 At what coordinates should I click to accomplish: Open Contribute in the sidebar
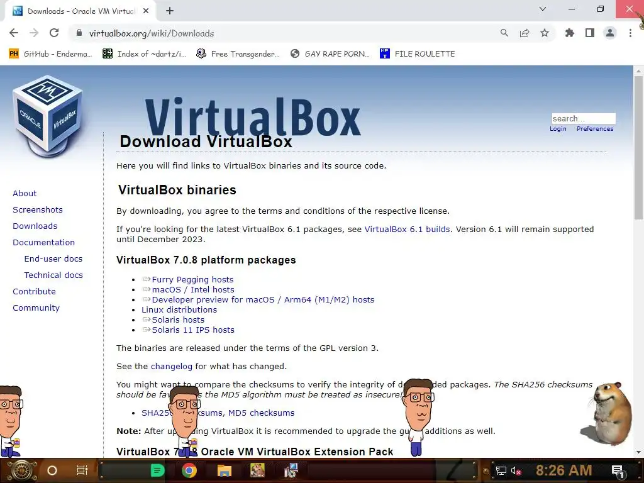(x=34, y=292)
